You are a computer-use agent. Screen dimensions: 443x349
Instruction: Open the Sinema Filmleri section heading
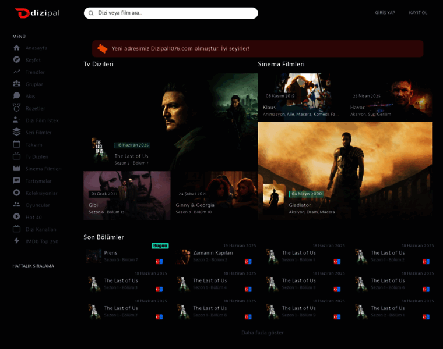[281, 64]
